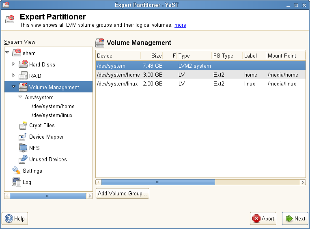Click the NFS monitor icon

[23, 148]
